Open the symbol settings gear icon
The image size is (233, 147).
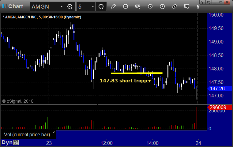[x=70, y=6]
